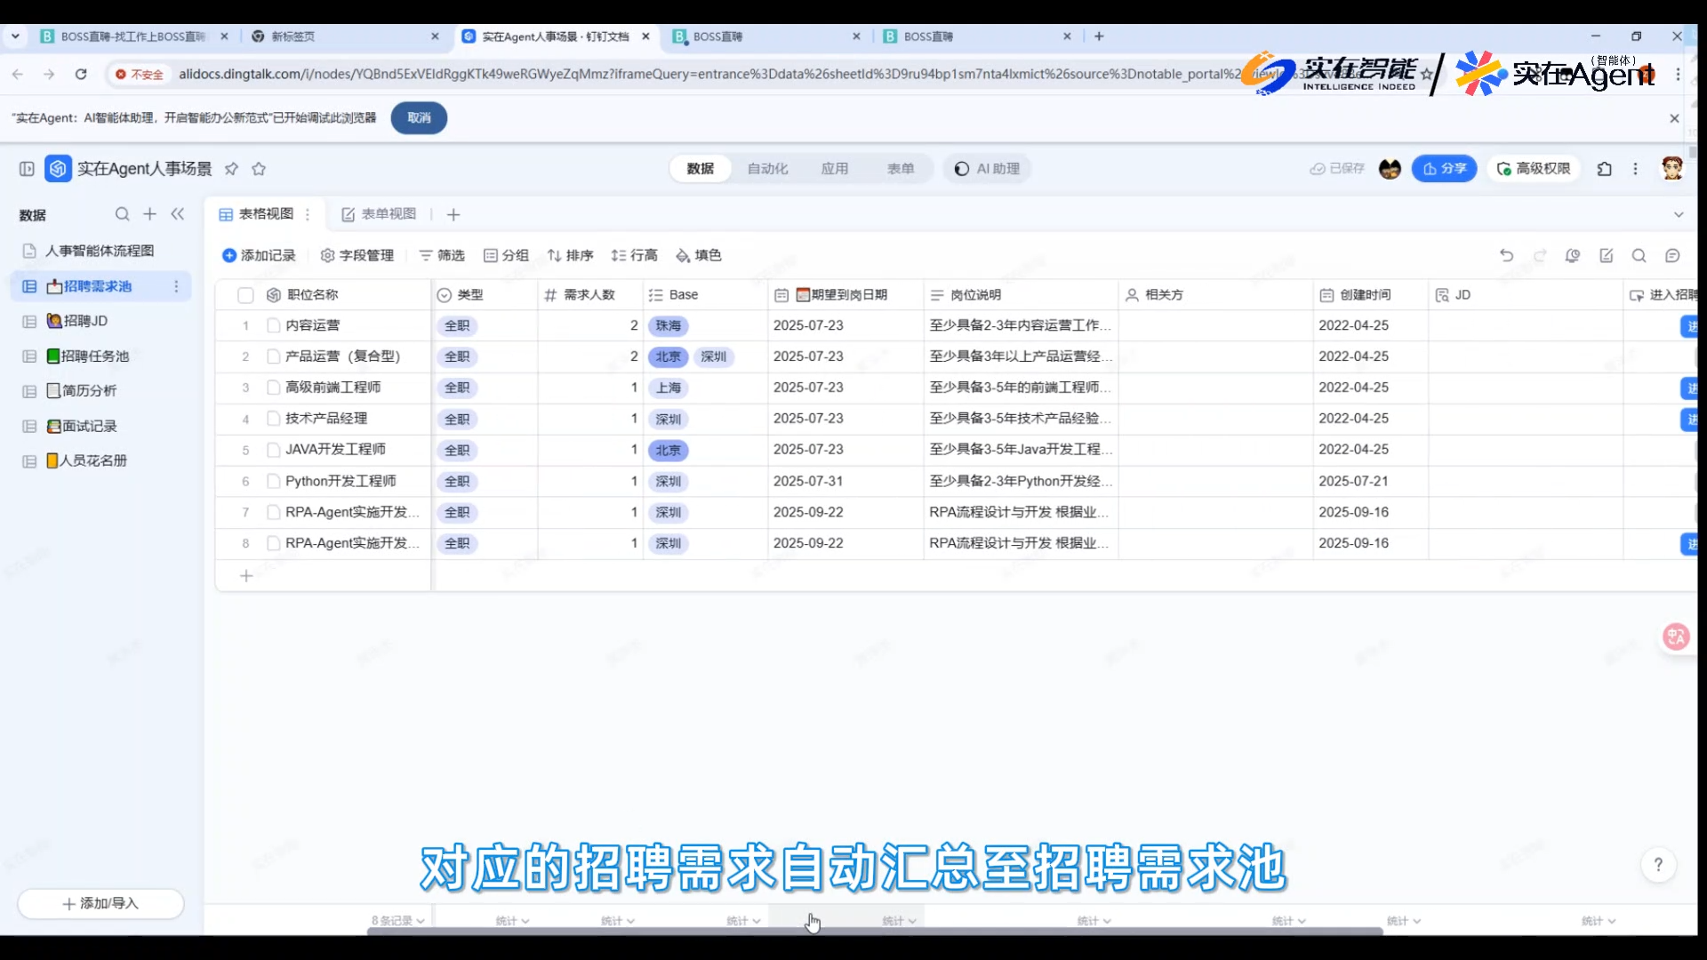
Task: Click the blue 分享 button
Action: pos(1444,169)
